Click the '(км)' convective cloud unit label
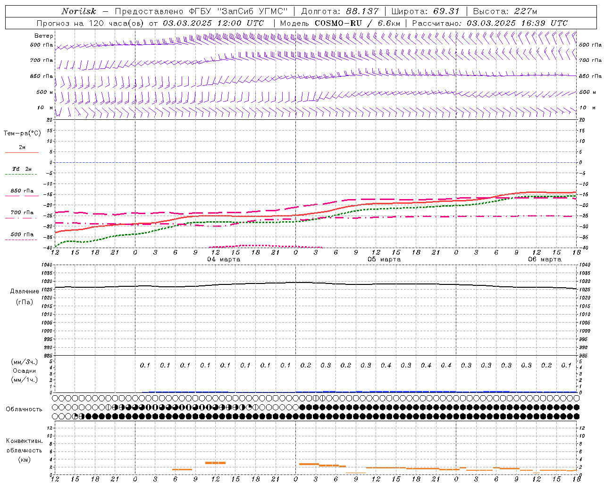This screenshot has width=604, height=483. point(24,460)
